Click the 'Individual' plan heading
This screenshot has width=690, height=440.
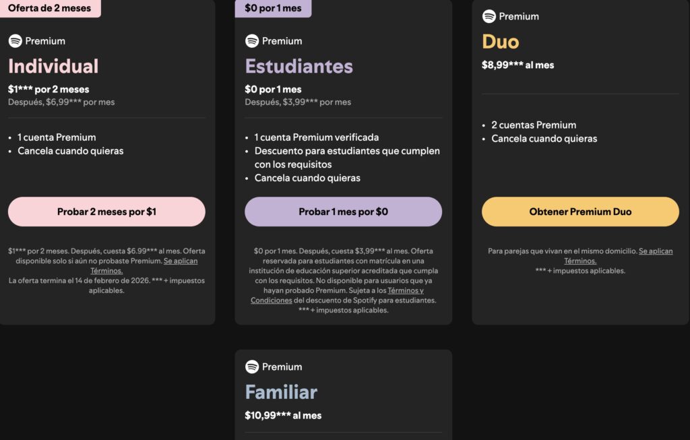[53, 66]
